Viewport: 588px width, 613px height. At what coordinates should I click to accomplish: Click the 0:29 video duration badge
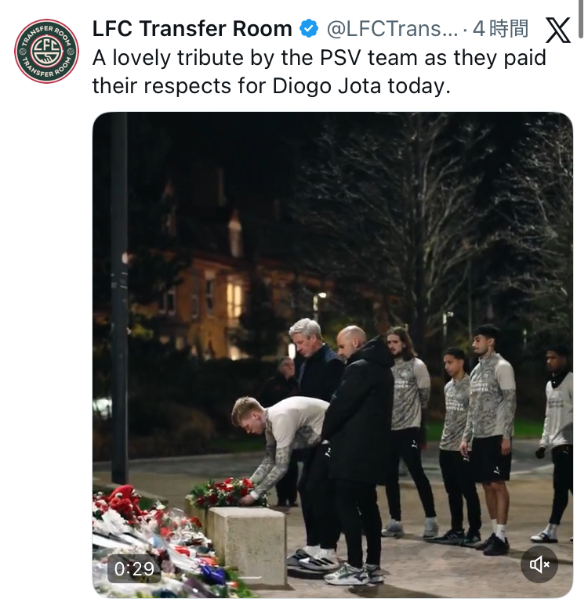134,568
